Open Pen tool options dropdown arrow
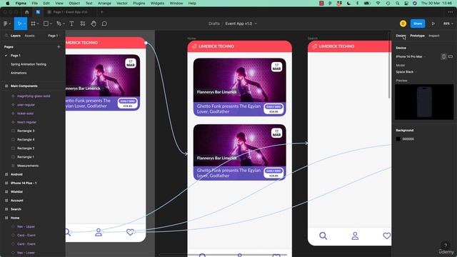Viewport: 457px width, 257px height. point(64,24)
